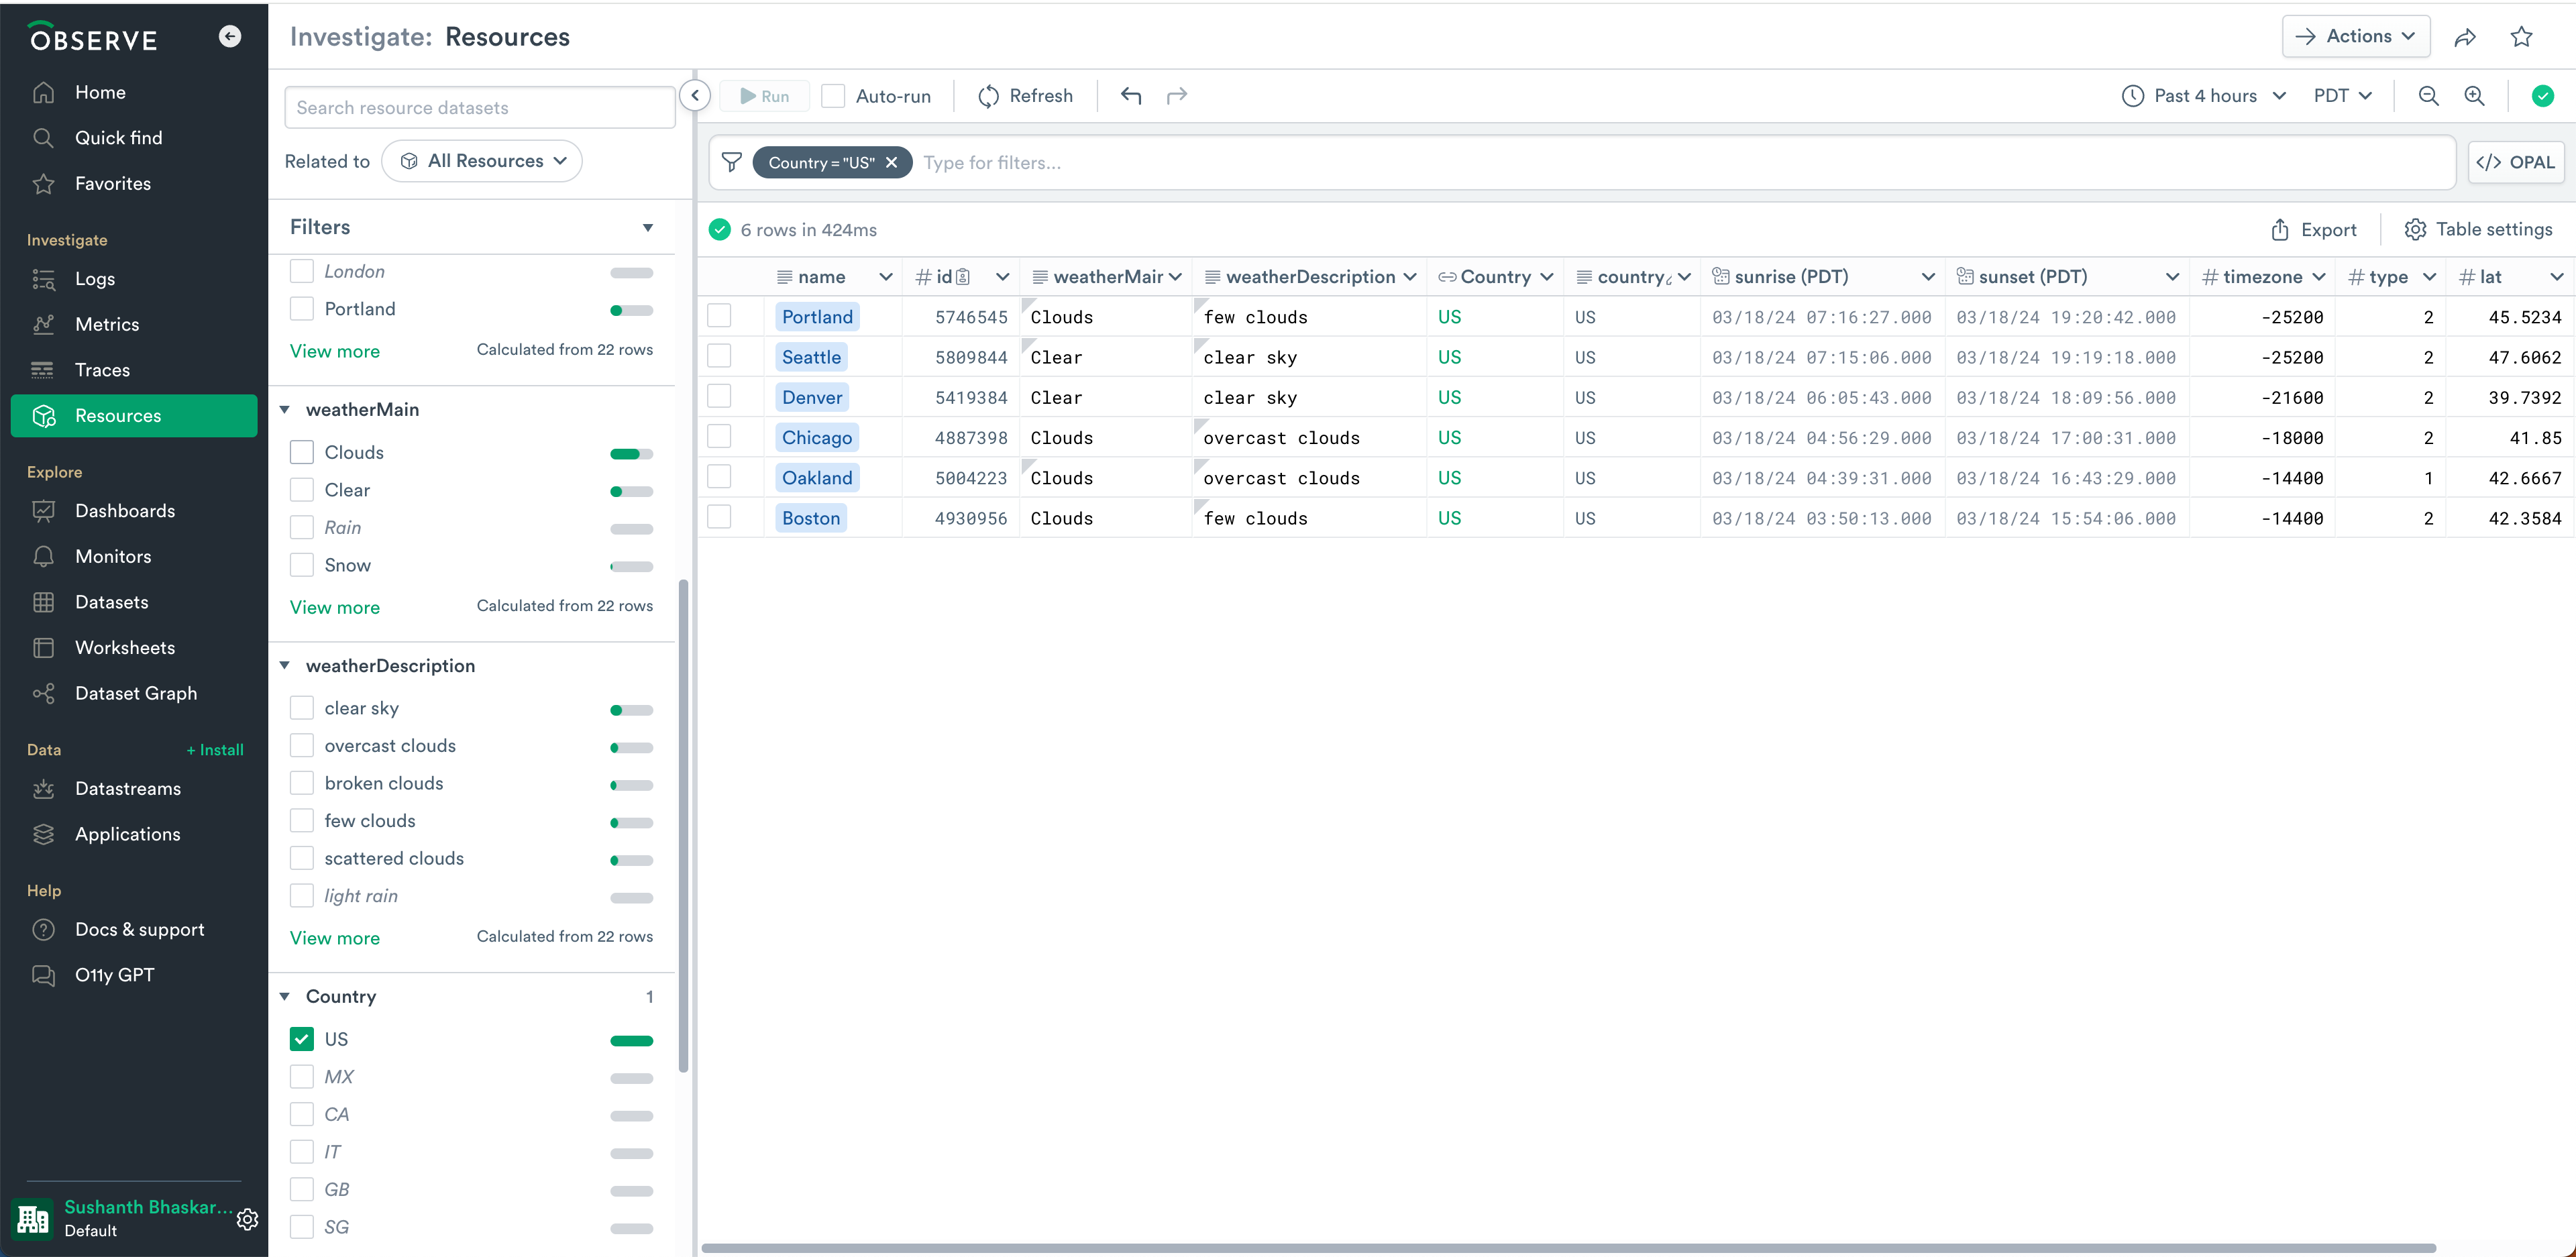Click View more under weatherMain

tap(335, 607)
